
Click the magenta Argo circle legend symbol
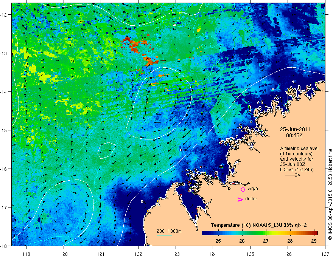tap(243, 189)
